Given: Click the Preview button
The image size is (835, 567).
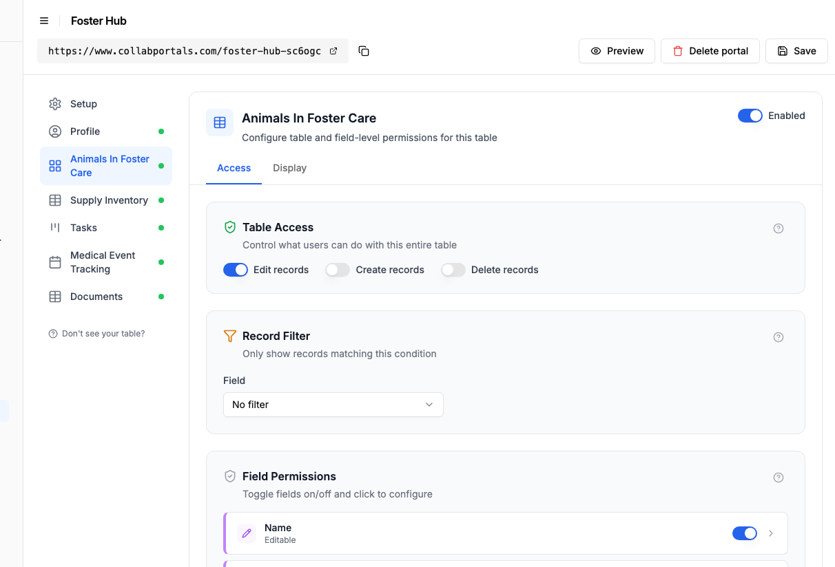Looking at the screenshot, I should 617,51.
